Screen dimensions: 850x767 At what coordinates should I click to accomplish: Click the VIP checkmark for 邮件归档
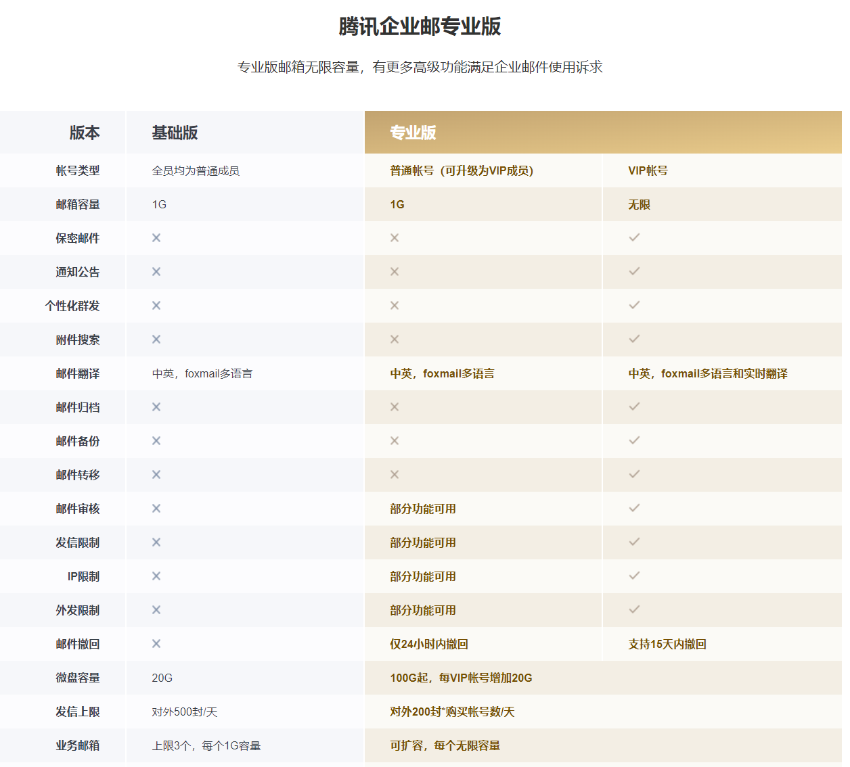[x=634, y=406]
